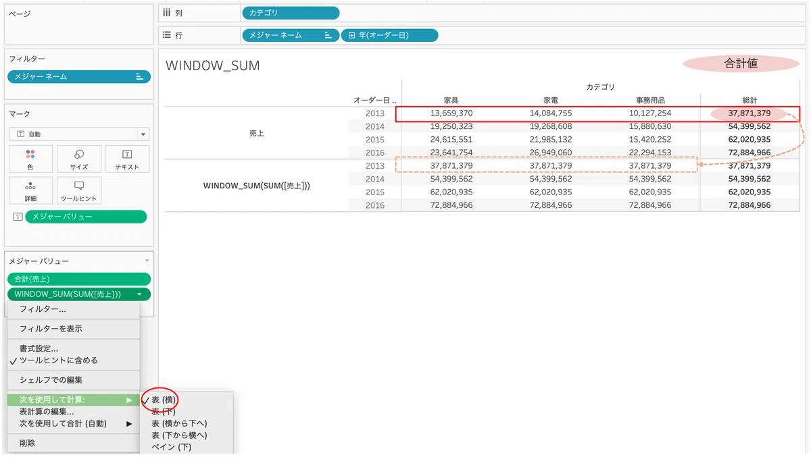811x457 pixels.
Task: Click cell value 19,250,323
Action: click(451, 126)
